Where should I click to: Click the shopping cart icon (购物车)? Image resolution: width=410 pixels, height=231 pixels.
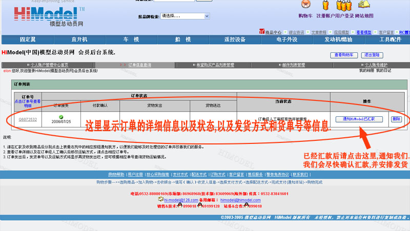(x=305, y=5)
